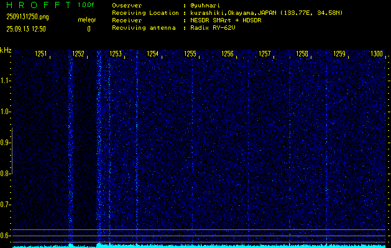This screenshot has height=248, width=391.
Task: Click the antenna value Radix RY-62V
Action: pyautogui.click(x=213, y=28)
